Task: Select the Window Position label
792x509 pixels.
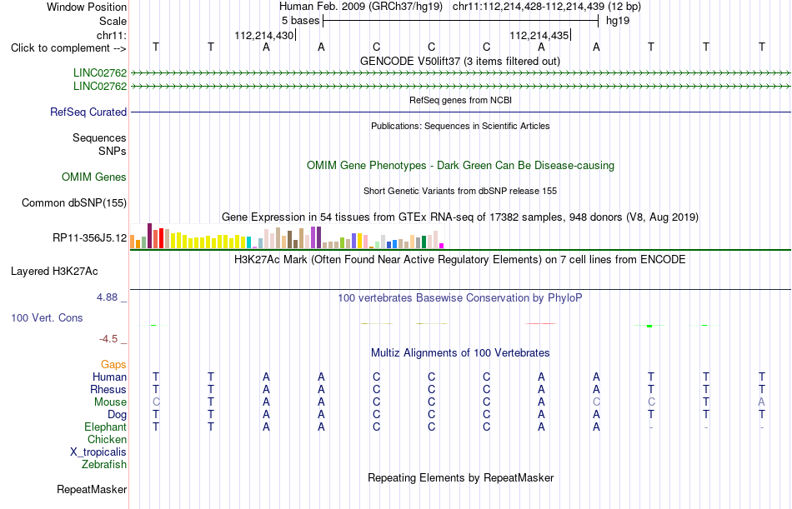Action: click(87, 7)
